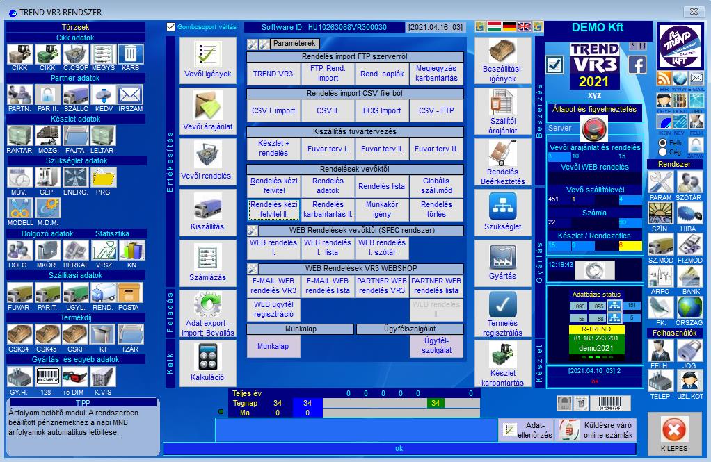
Task: Click the R-Trend Kft company logo
Action: [680, 46]
